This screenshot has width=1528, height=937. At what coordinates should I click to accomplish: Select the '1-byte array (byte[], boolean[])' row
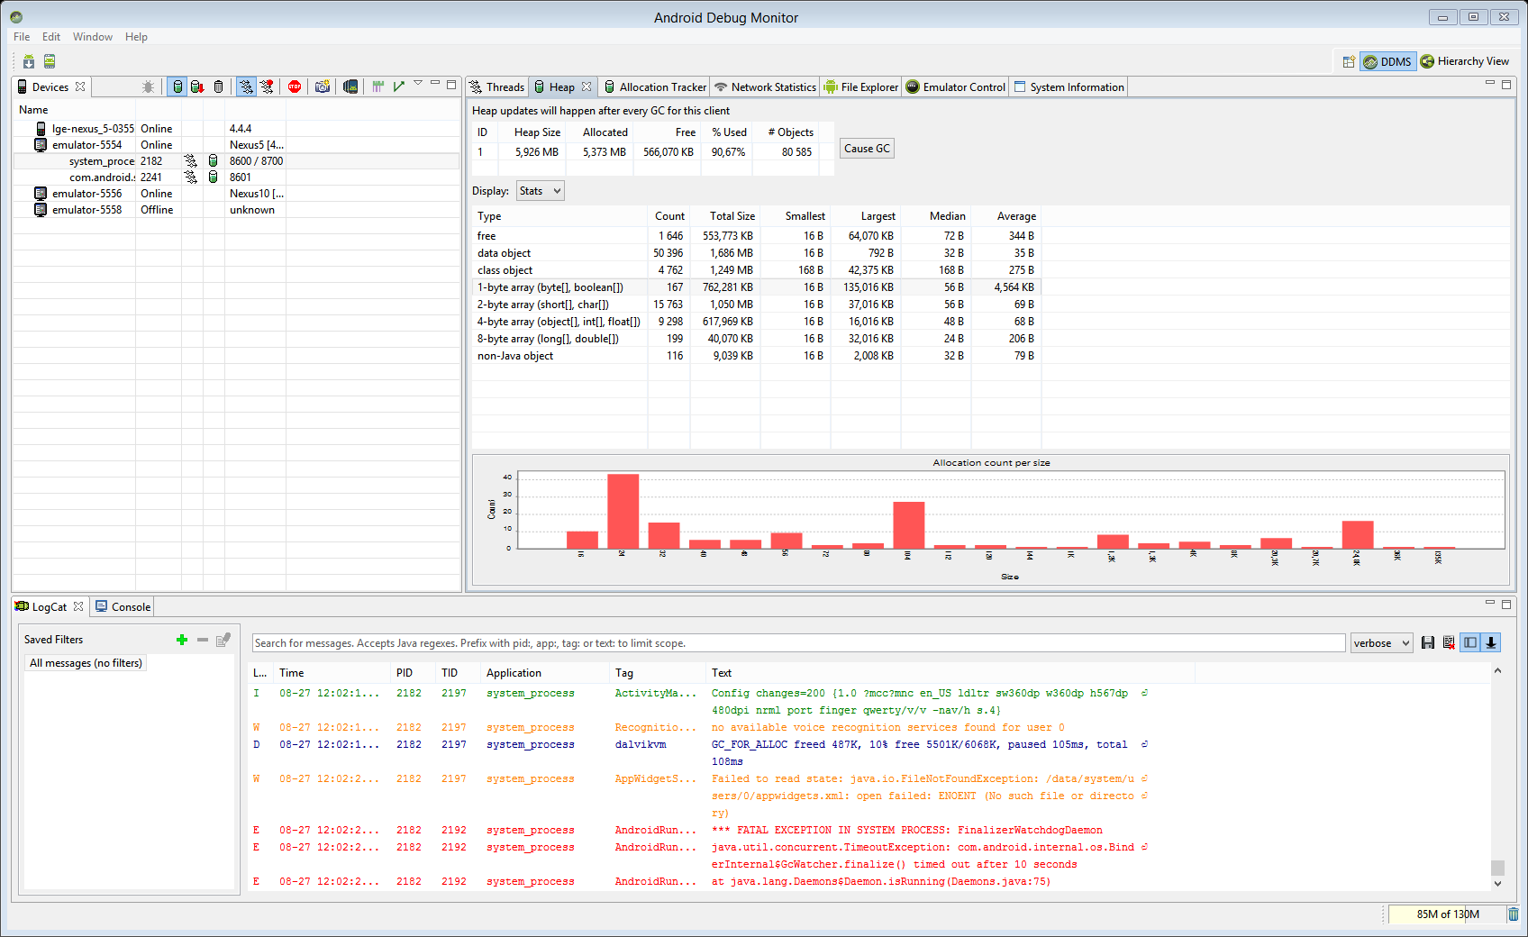757,287
